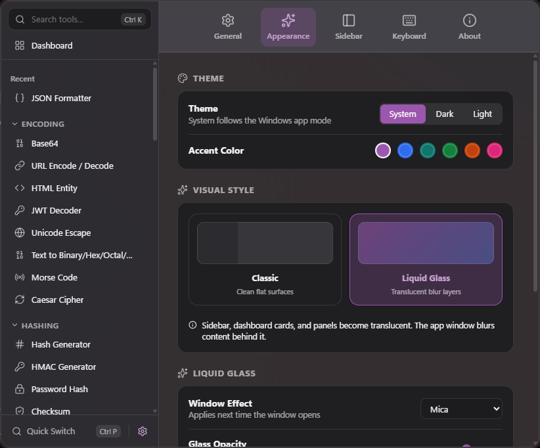Image resolution: width=540 pixels, height=448 pixels.
Task: Select the Liquid Glass visual style card
Action: 426,259
